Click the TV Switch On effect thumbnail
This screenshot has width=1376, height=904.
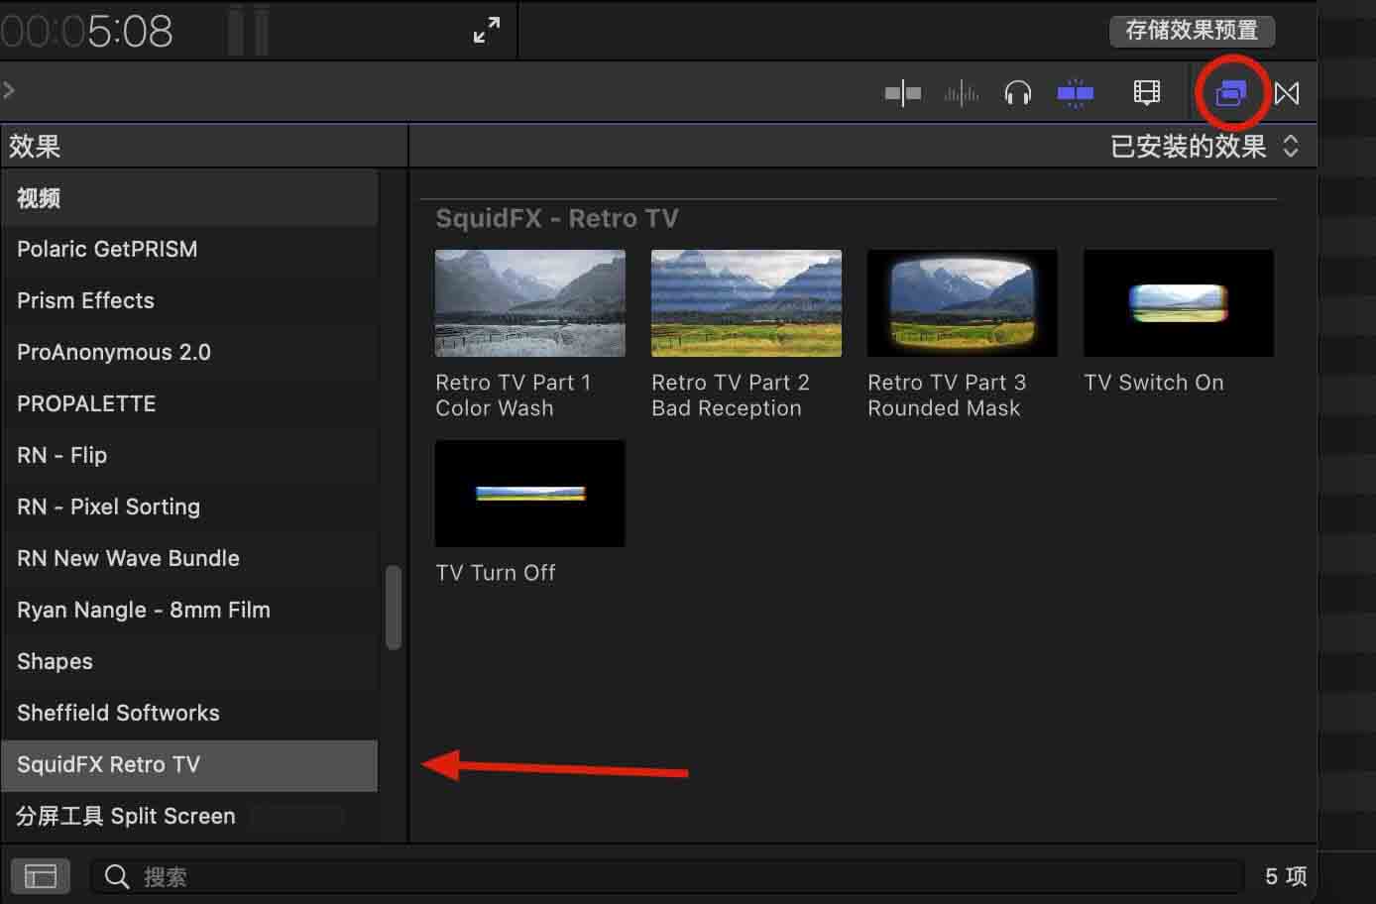1178,303
